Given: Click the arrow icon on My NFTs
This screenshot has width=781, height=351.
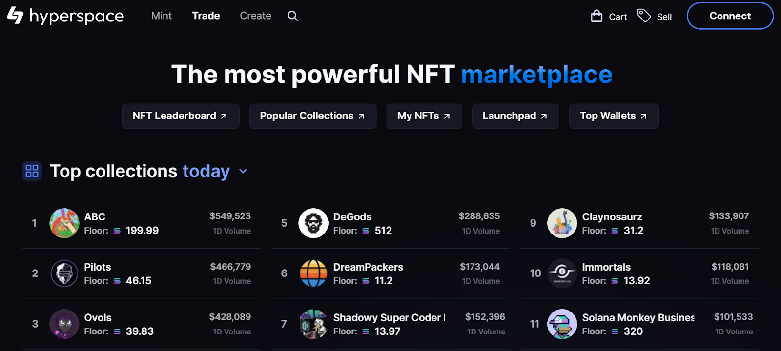Looking at the screenshot, I should click(447, 117).
